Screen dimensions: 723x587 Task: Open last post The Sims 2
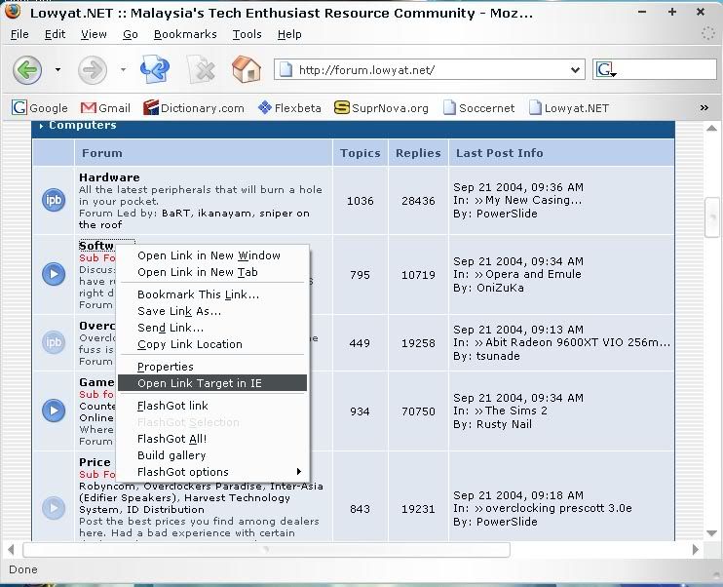coord(516,411)
